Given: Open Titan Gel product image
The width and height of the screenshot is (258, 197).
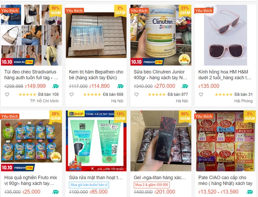Looking at the screenshot, I should tap(161, 141).
